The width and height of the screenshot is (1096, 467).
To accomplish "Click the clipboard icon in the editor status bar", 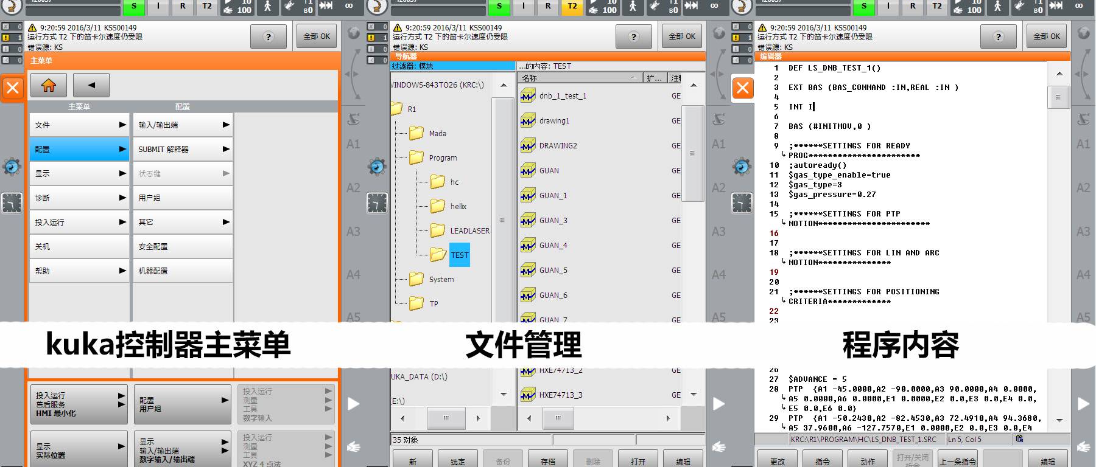I will point(1019,439).
